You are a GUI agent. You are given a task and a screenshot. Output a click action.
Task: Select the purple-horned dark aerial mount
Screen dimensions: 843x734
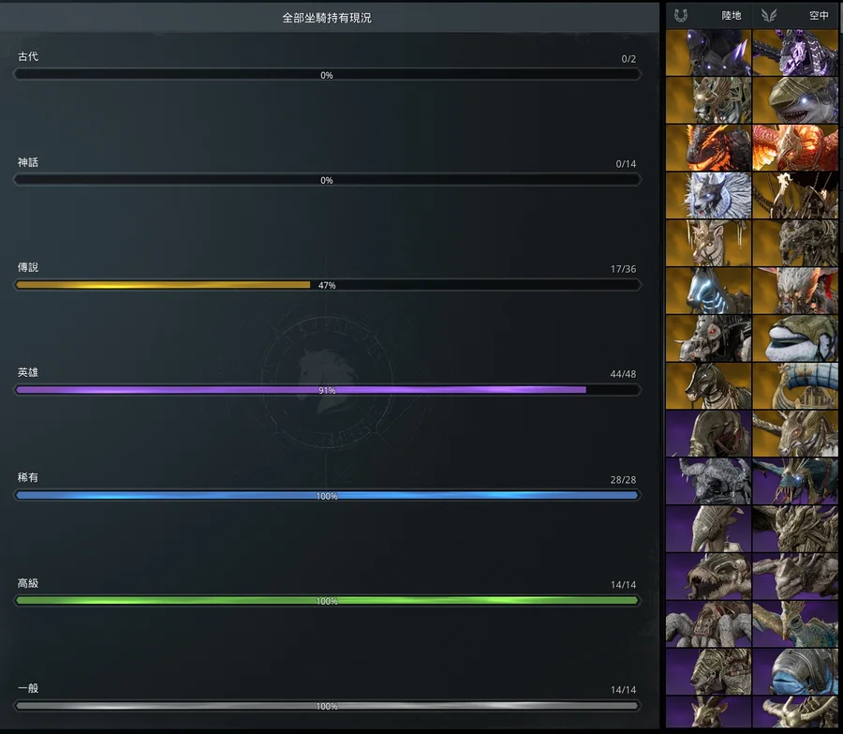[795, 52]
